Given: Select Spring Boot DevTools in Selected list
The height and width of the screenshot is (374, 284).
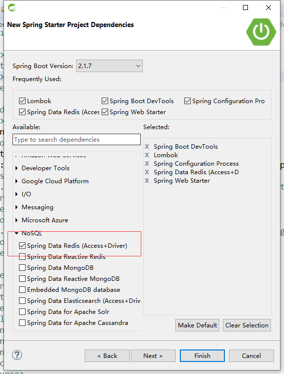Looking at the screenshot, I should pos(186,147).
